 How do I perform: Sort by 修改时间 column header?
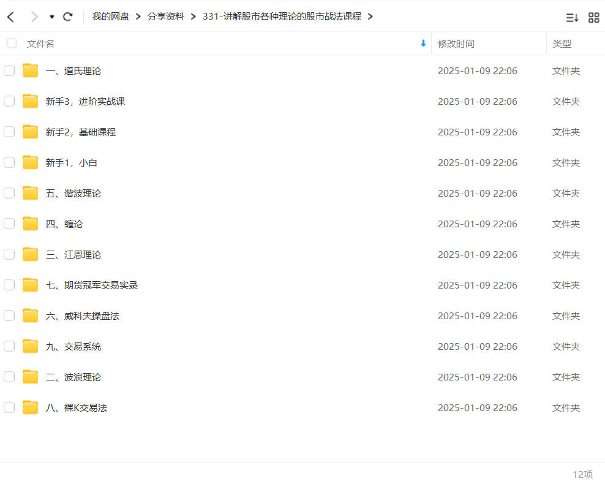(x=456, y=43)
